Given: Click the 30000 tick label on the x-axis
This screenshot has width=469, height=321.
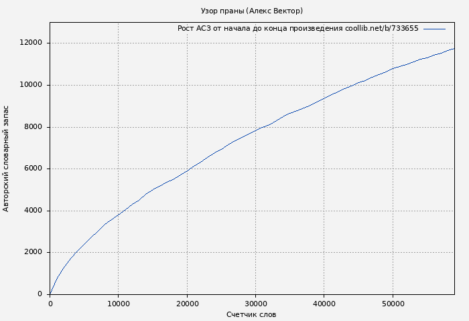Looking at the screenshot, I should click(x=255, y=304).
